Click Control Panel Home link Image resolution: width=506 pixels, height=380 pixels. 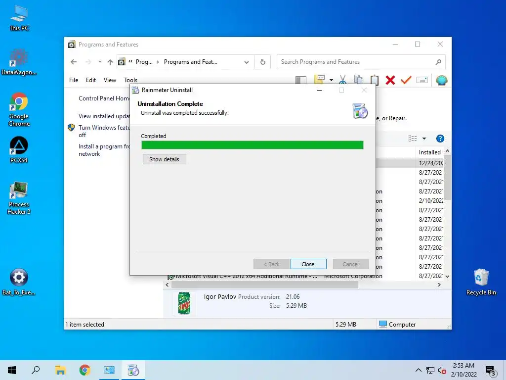pos(104,98)
